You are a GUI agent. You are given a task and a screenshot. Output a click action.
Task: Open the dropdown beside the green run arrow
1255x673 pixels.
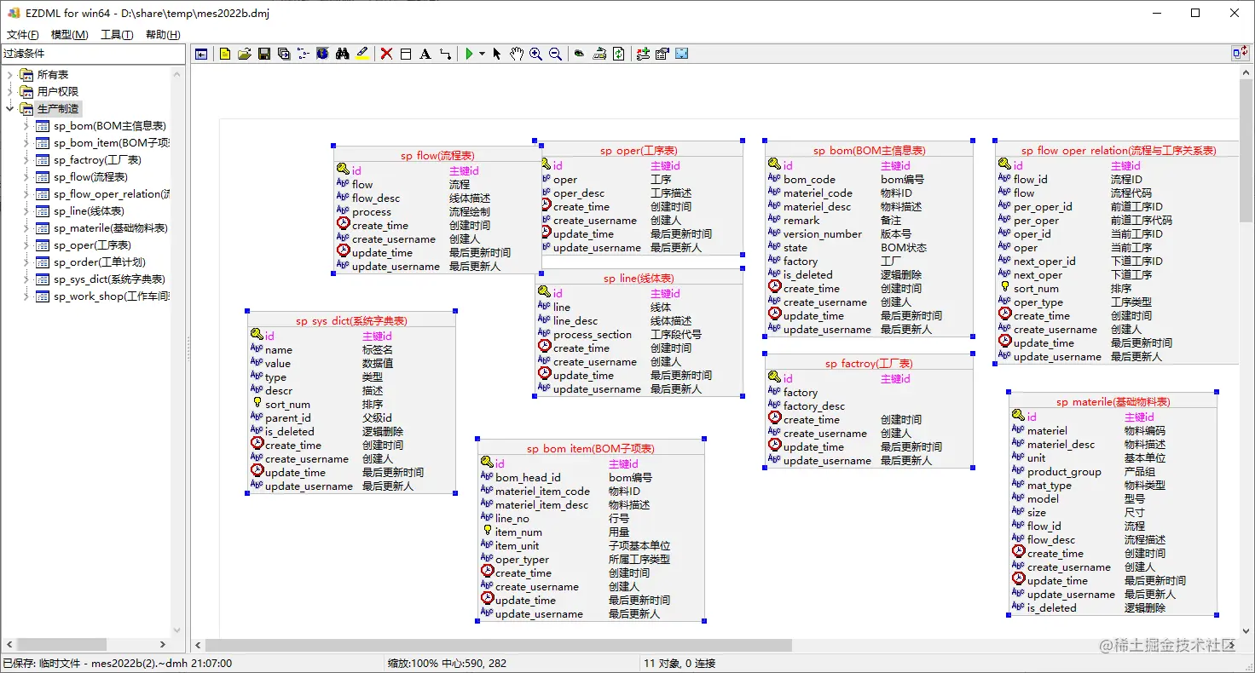[x=482, y=54]
